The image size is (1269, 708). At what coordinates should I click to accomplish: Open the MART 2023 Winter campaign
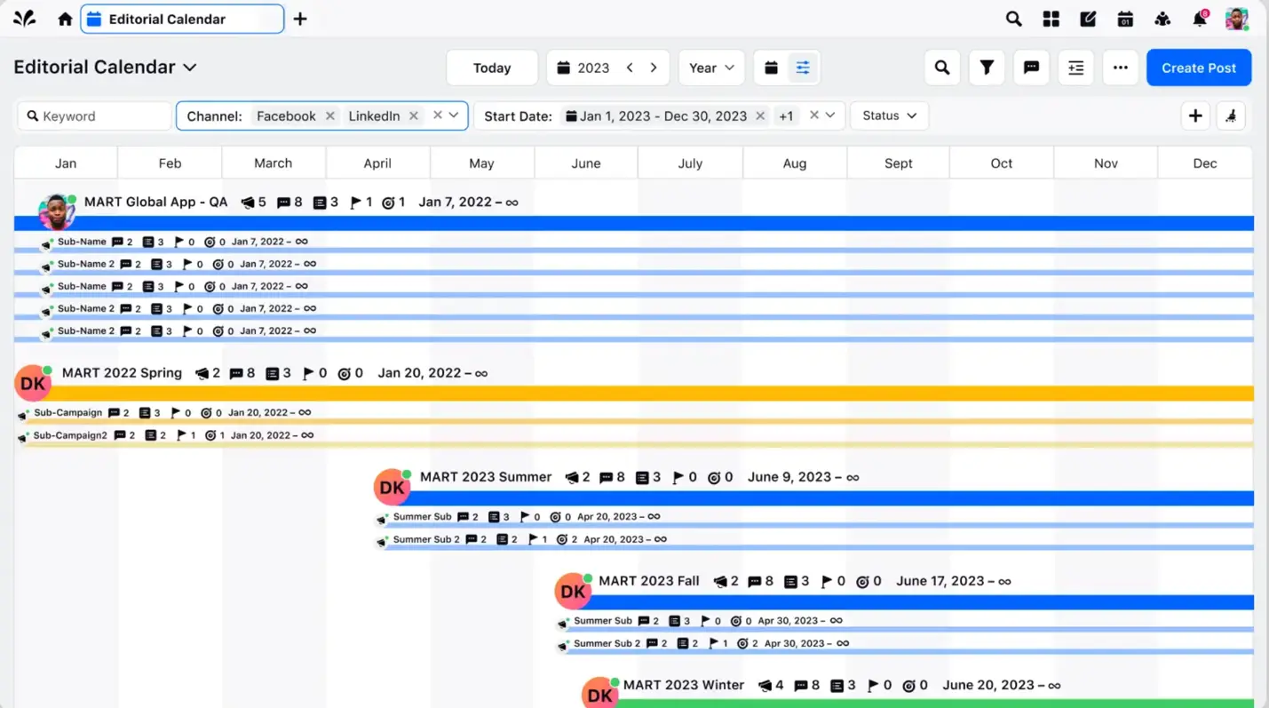point(684,685)
